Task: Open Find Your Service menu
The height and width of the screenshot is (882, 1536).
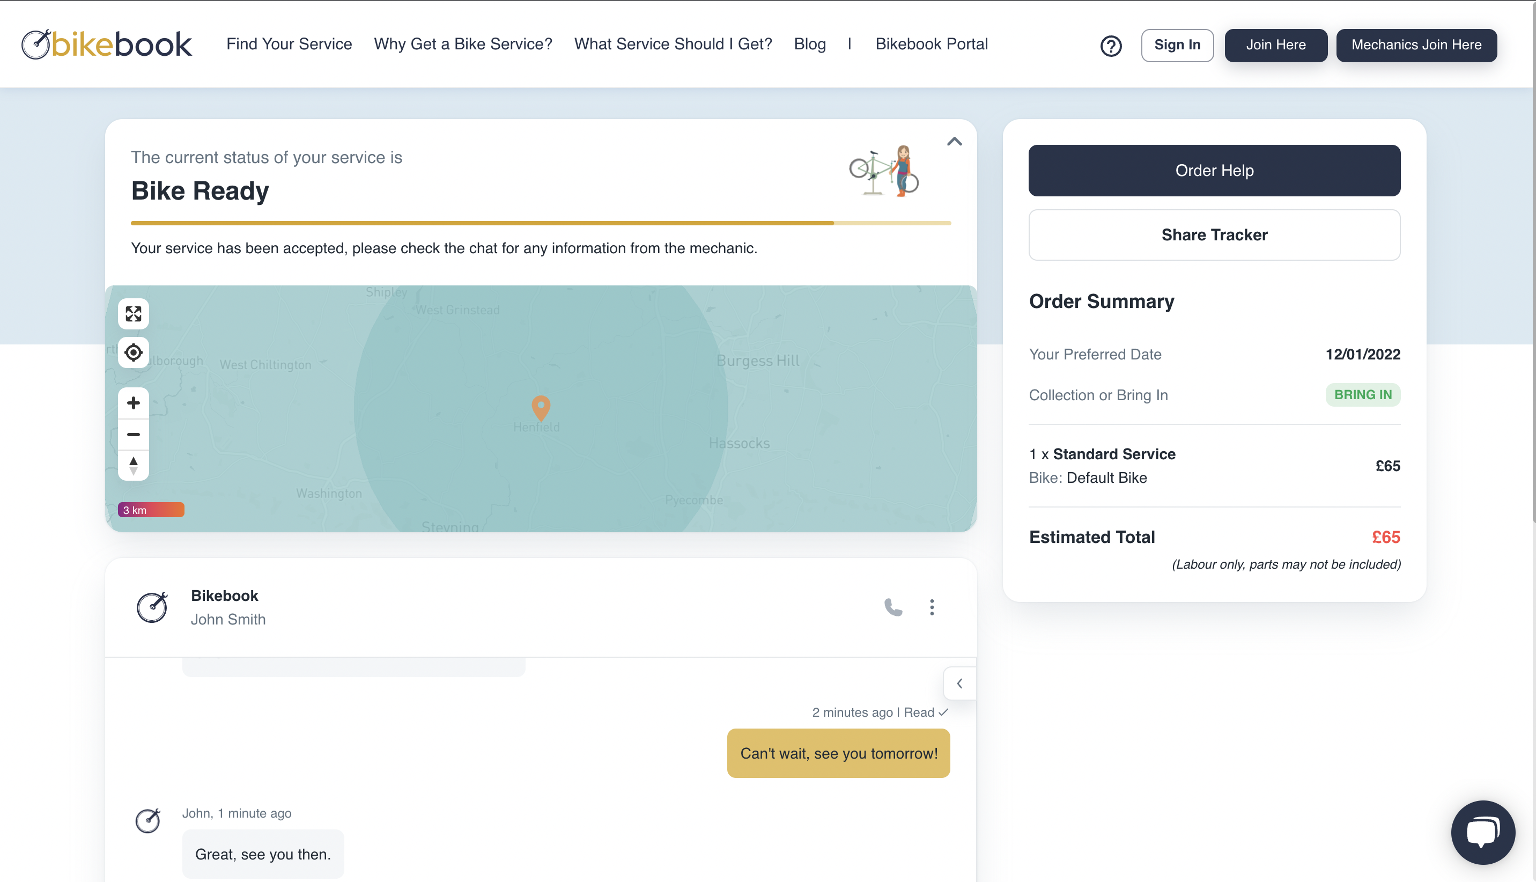Action: pos(289,44)
